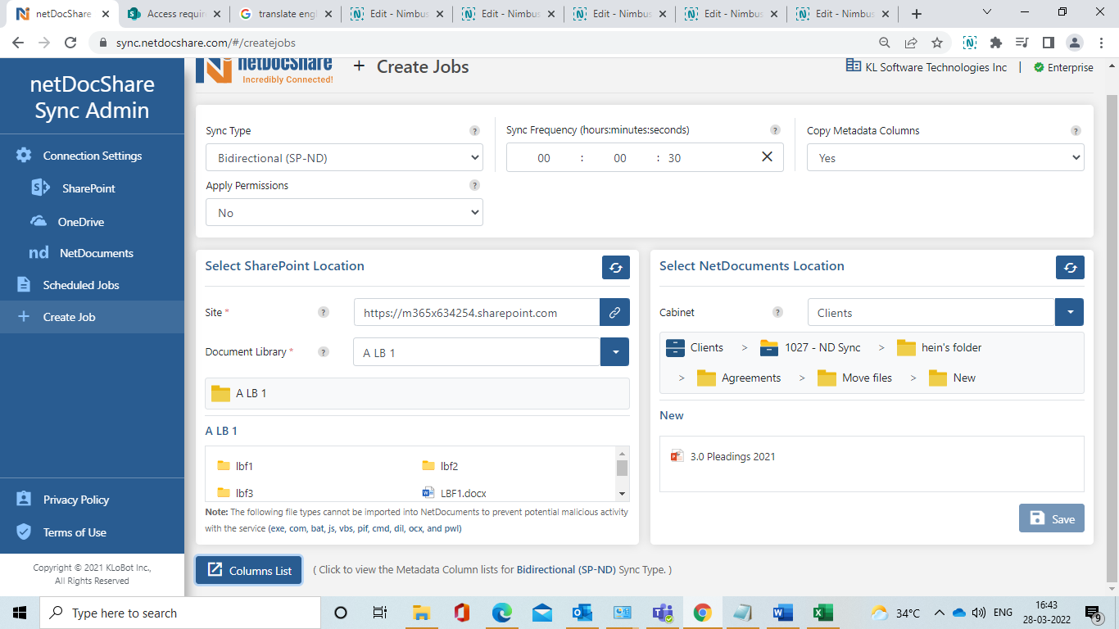
Task: Go to Agreements folder breadcrumb
Action: coord(739,378)
